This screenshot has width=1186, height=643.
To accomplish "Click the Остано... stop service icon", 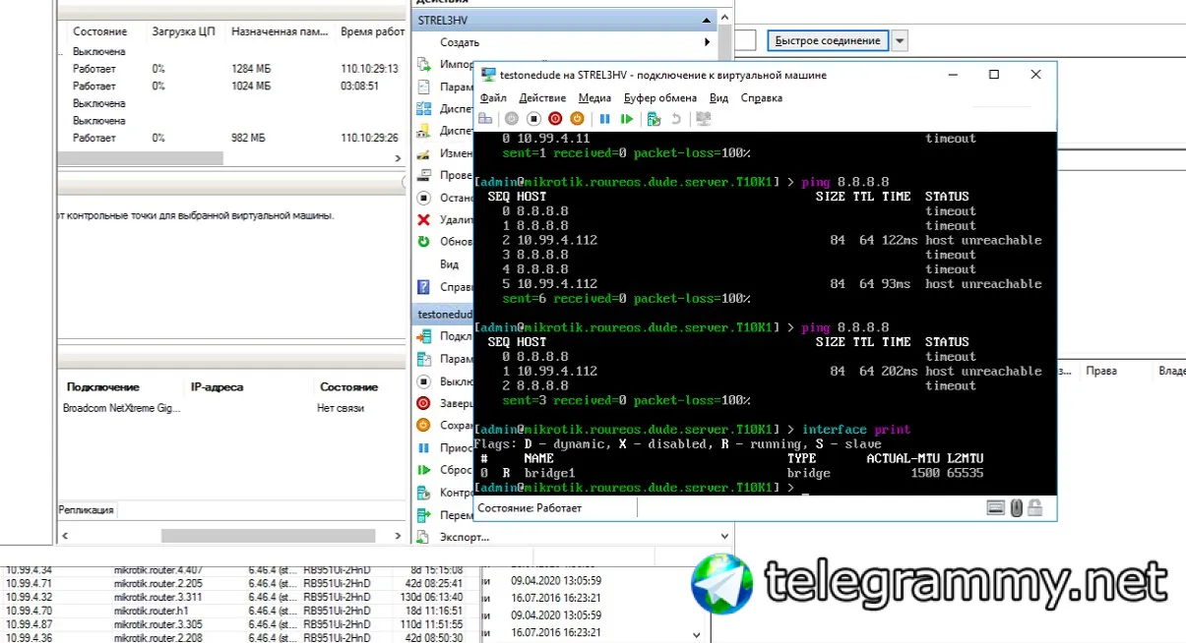I will point(424,198).
